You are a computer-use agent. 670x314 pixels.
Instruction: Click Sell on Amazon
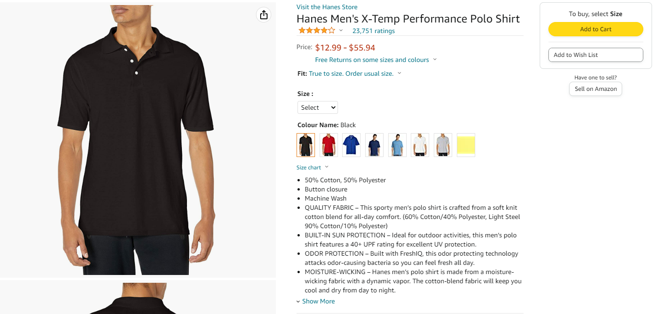595,89
